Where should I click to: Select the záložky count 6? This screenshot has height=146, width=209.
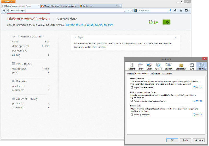pyautogui.click(x=49, y=55)
